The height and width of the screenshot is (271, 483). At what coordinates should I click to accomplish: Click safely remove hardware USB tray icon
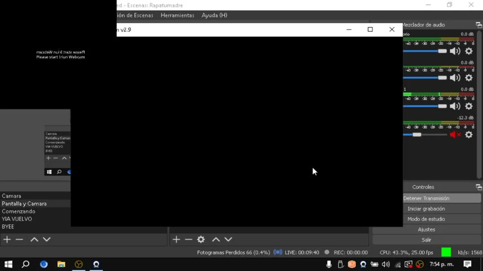340,264
